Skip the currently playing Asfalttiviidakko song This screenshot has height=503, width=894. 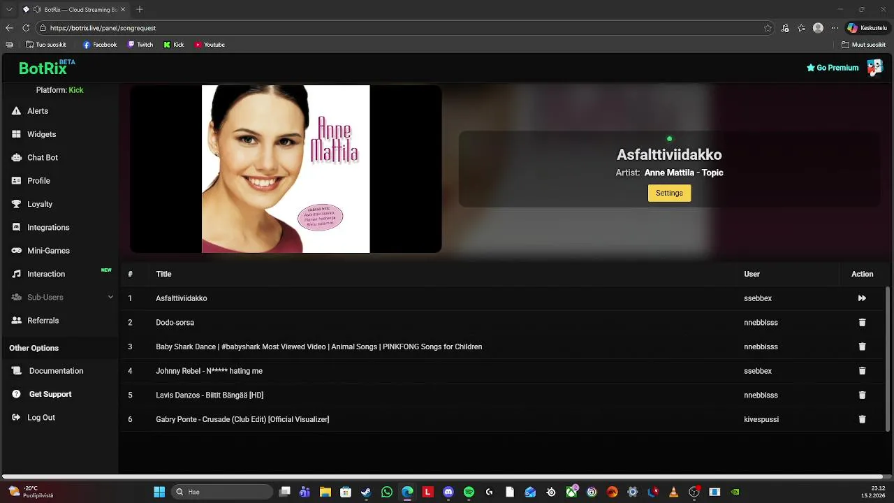[862, 298]
